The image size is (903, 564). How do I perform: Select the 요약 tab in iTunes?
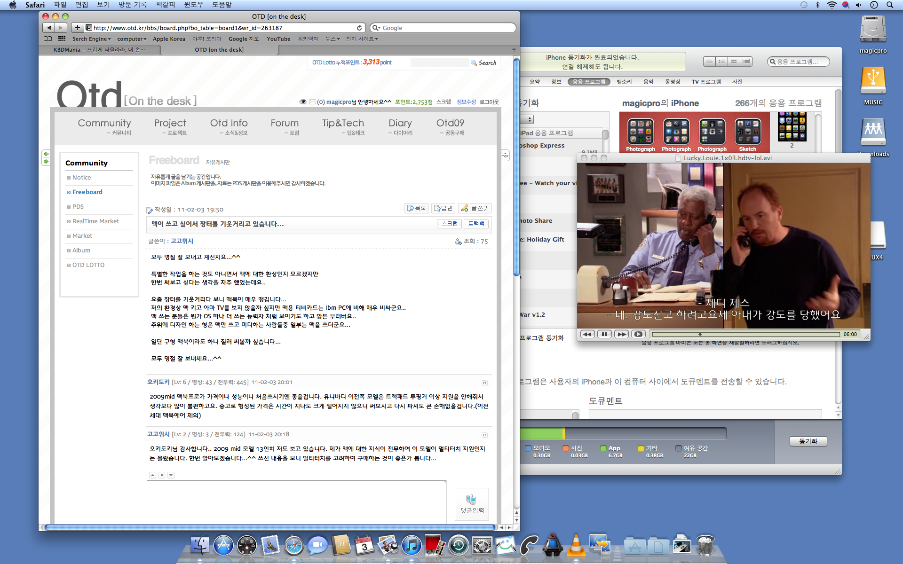coord(535,82)
